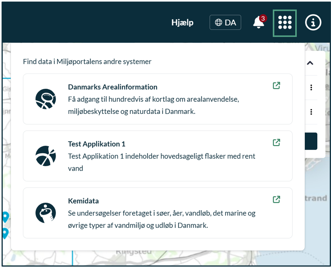Click the Test Applikation 1 logo icon
Screen dimensions: 331x267
click(x=46, y=156)
